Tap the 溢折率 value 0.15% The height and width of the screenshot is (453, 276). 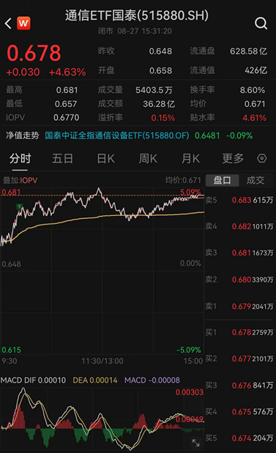tap(163, 118)
